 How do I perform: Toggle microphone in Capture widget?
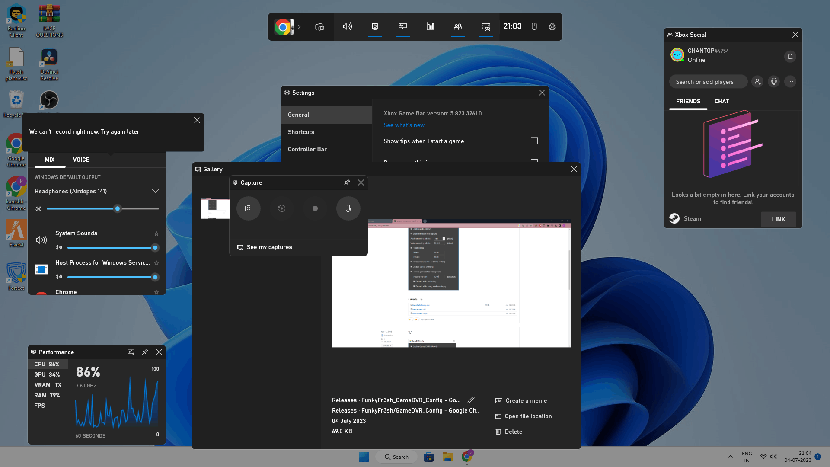click(348, 208)
